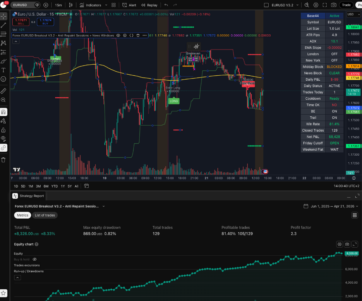
Task: Open quick search magnifier icon
Action: point(307,5)
